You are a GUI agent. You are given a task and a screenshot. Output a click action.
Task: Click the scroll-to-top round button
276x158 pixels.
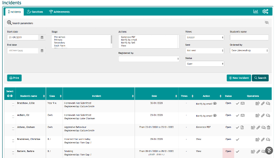click(269, 151)
